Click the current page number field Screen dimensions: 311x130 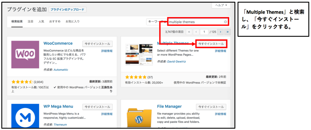pyautogui.click(x=204, y=32)
